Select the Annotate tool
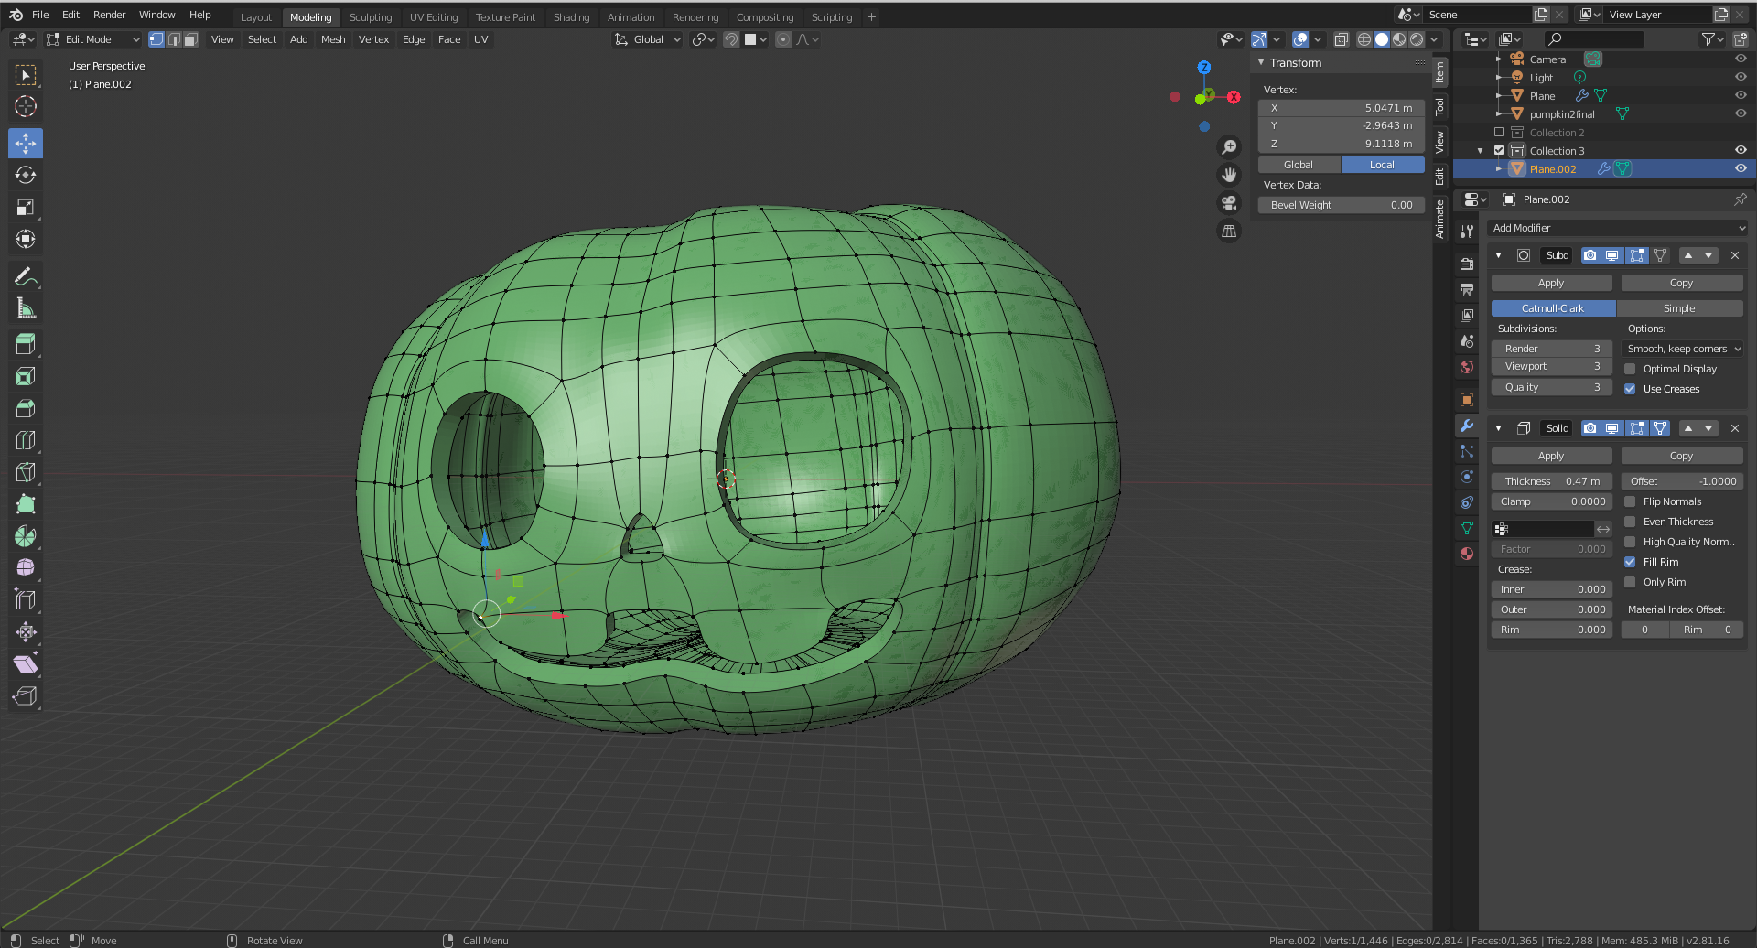The image size is (1757, 948). 26,276
